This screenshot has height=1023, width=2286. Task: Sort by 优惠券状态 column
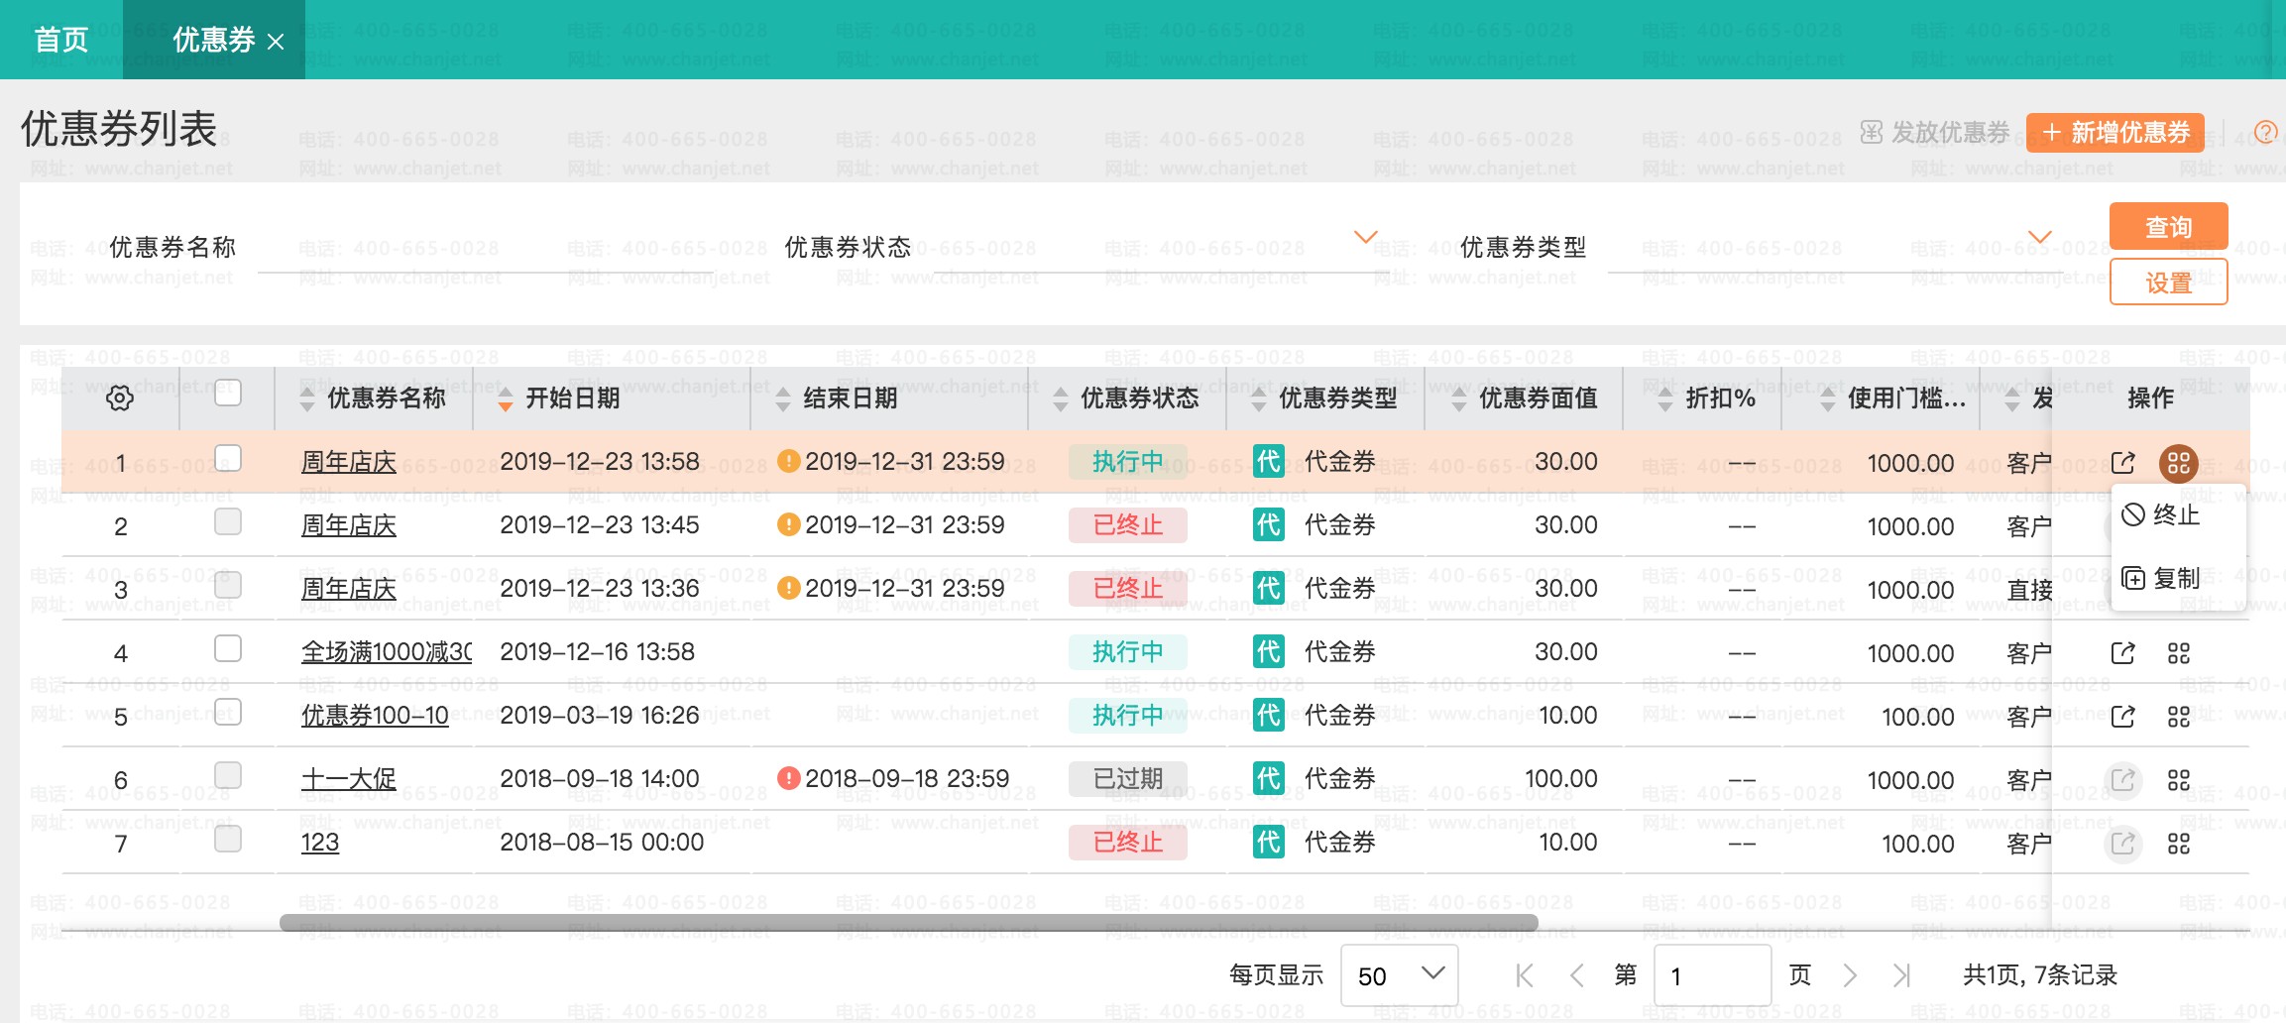[x=1060, y=398]
